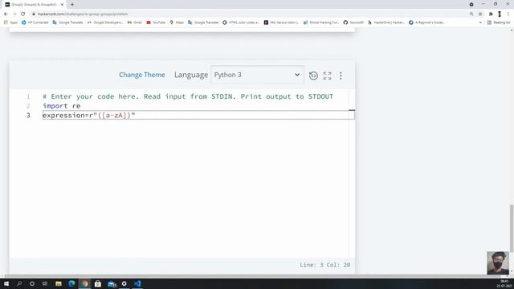
Task: Open the Maps bookmark
Action: click(x=177, y=22)
